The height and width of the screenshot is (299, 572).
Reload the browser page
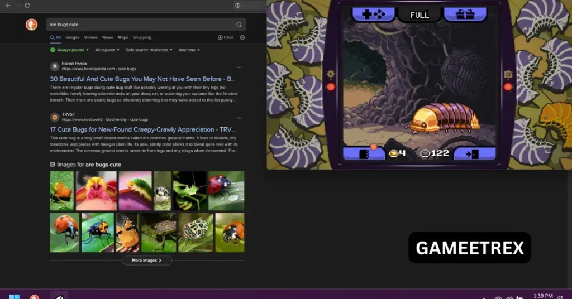pos(27,5)
